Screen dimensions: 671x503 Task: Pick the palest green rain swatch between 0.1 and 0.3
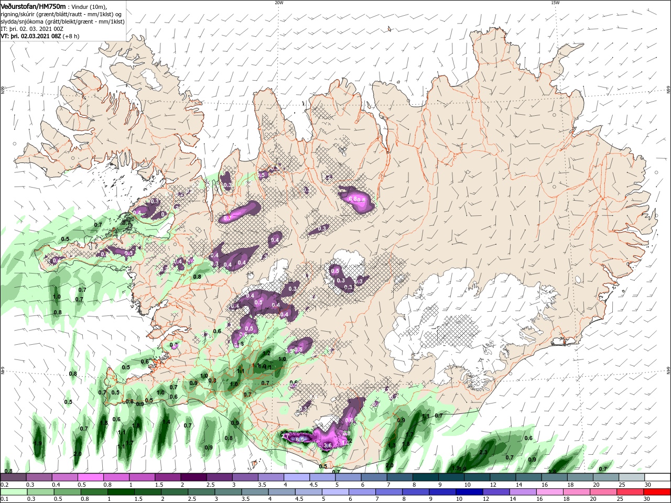click(x=13, y=492)
